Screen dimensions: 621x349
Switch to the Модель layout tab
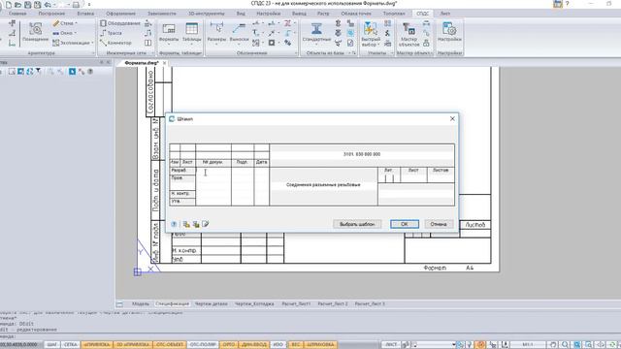point(141,303)
